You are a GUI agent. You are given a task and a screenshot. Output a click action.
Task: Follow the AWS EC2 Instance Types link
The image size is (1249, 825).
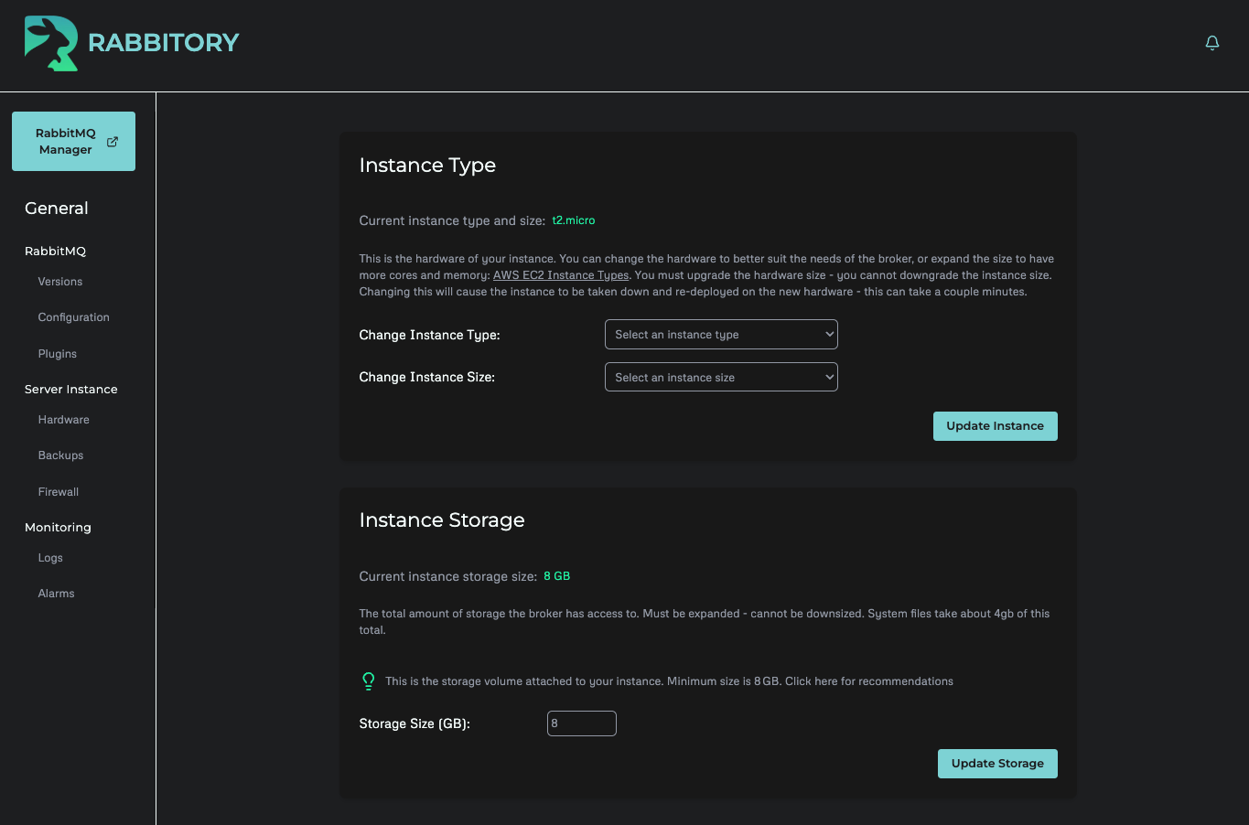tap(560, 274)
